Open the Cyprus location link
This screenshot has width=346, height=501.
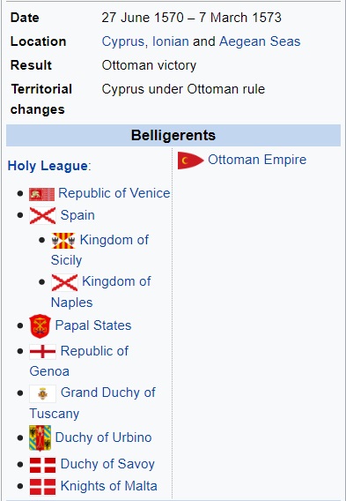point(122,41)
